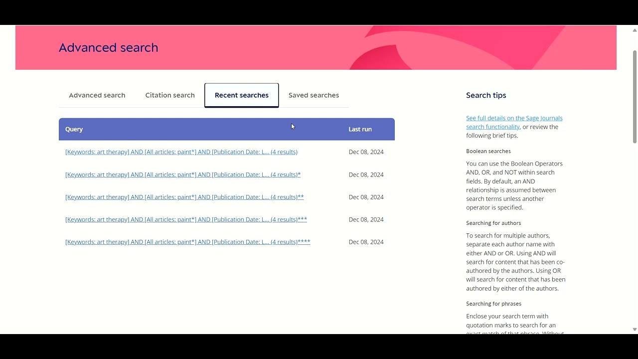The width and height of the screenshot is (638, 359).
Task: Click the Dec 08, 2024 date in the first query row
Action: tap(366, 152)
